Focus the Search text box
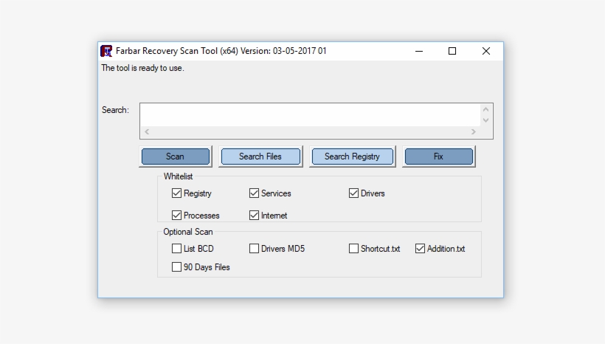Image resolution: width=605 pixels, height=344 pixels. pos(310,114)
